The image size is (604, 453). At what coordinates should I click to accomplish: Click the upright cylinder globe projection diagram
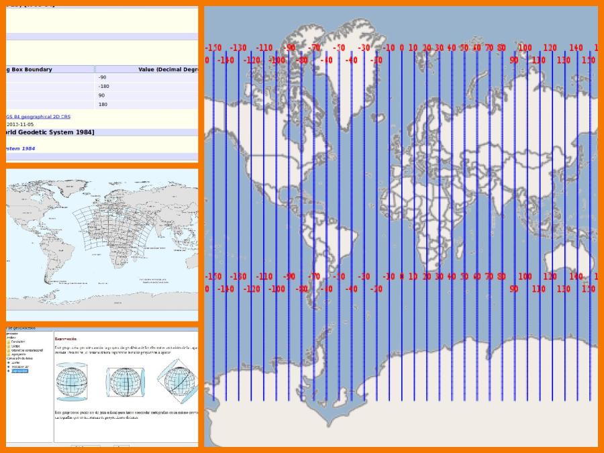pyautogui.click(x=72, y=382)
